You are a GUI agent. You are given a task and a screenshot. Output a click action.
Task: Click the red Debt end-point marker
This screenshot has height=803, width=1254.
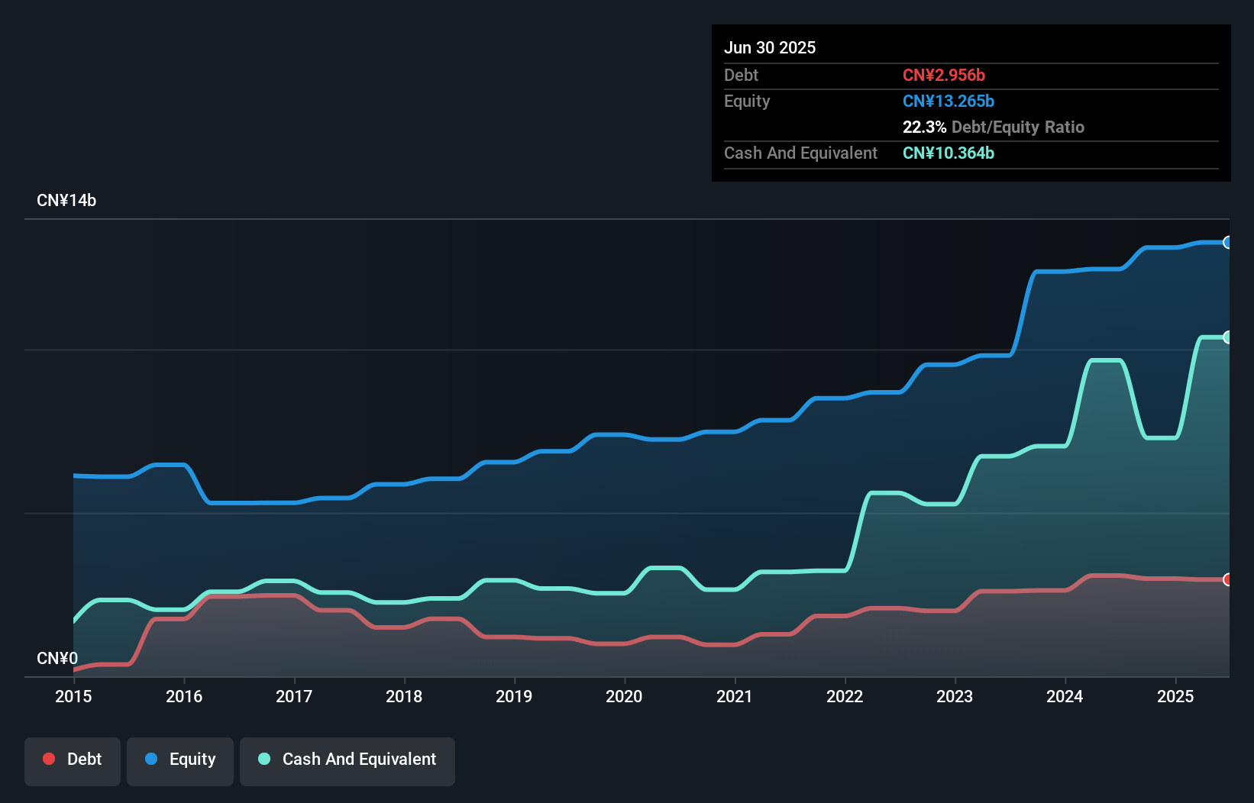click(x=1228, y=579)
